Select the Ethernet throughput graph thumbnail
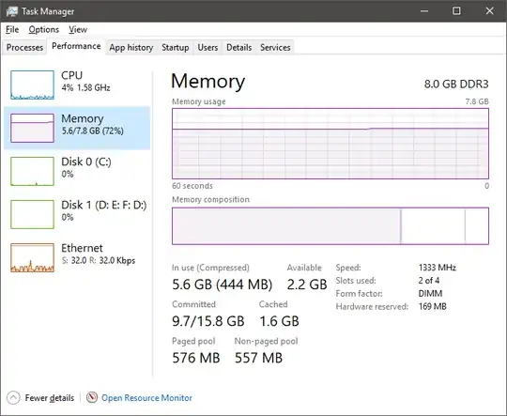 (x=32, y=257)
